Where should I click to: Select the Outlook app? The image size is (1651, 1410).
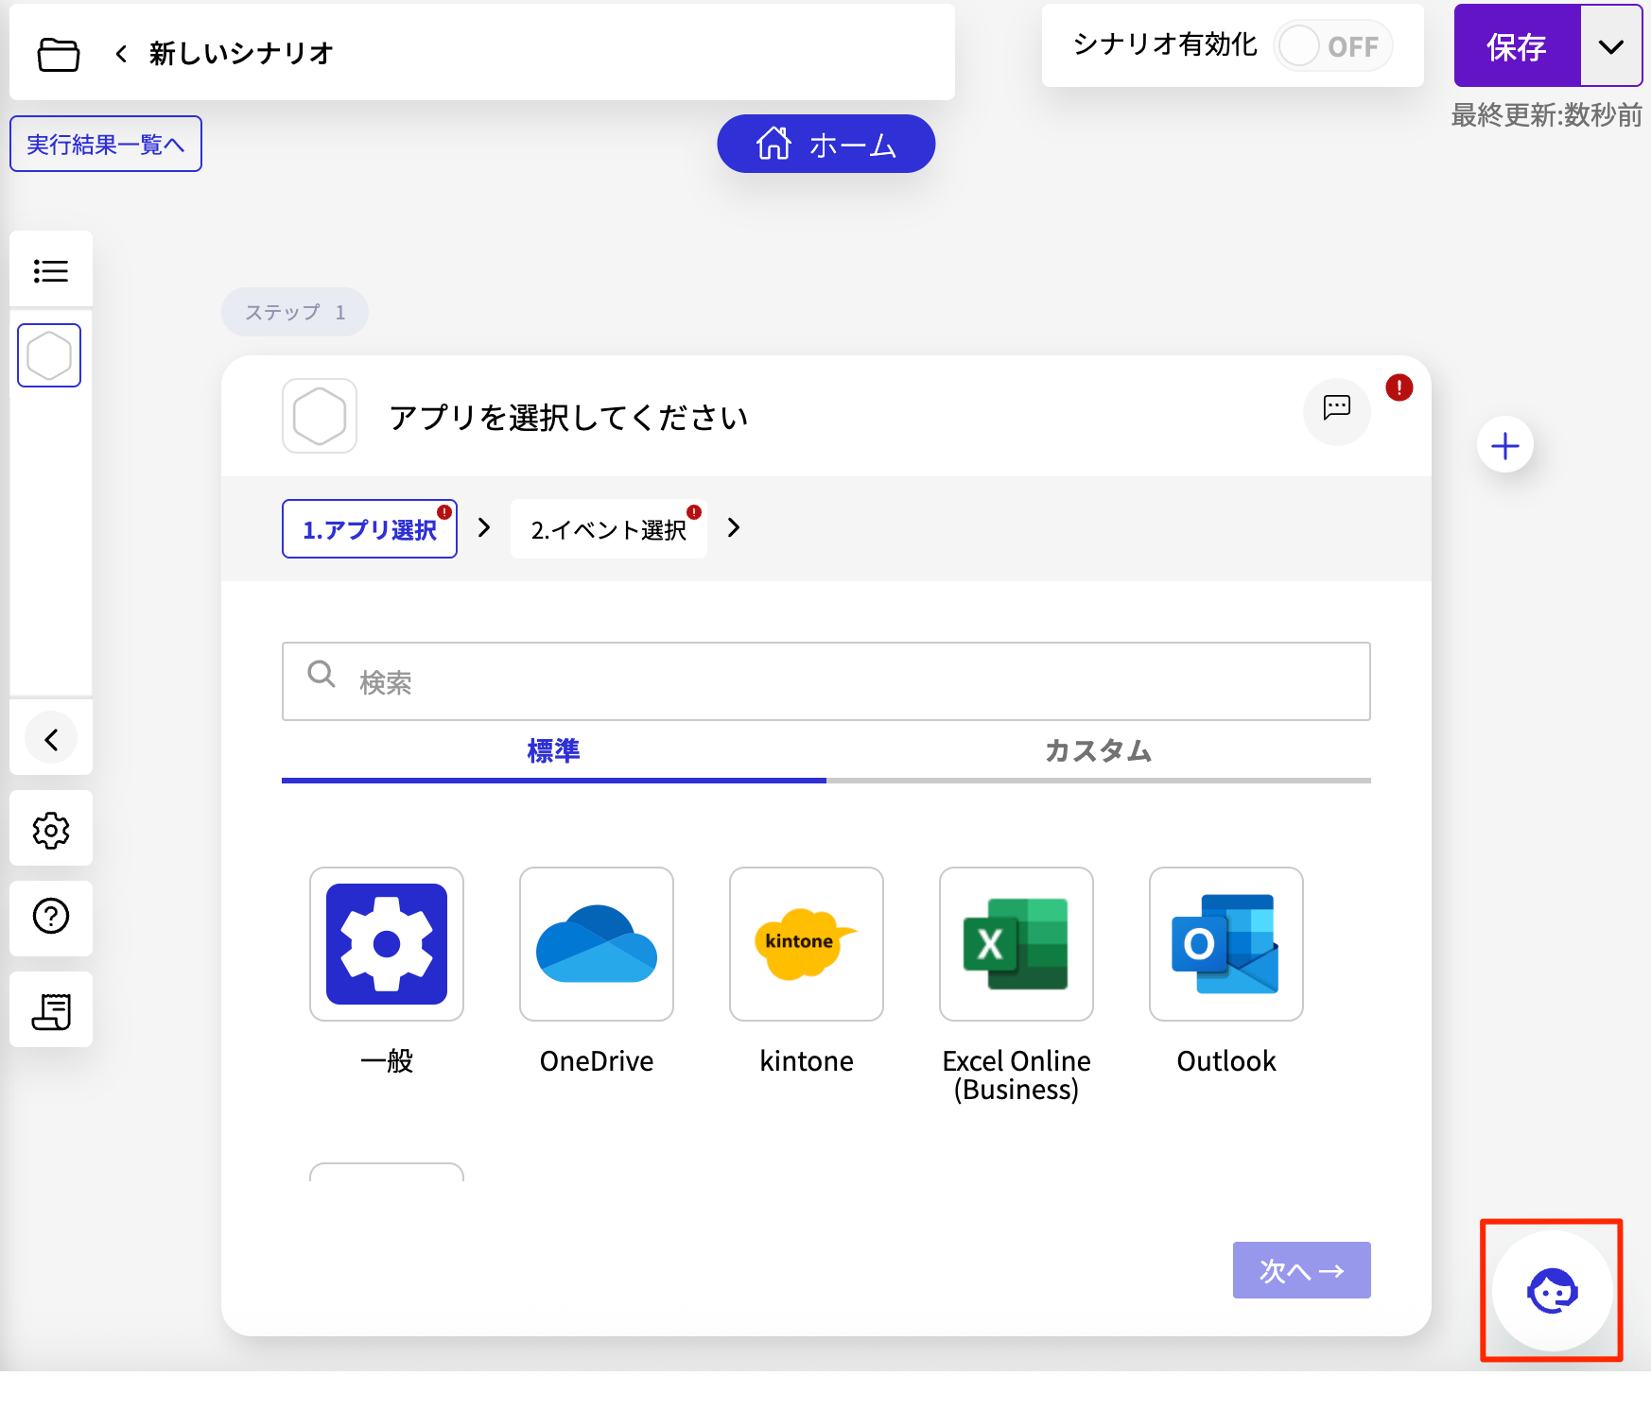pyautogui.click(x=1225, y=944)
